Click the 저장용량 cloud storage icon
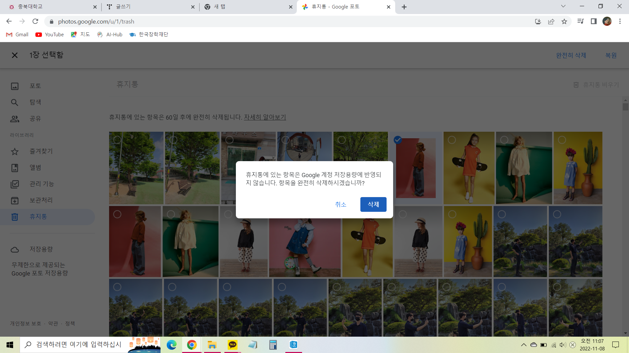This screenshot has height=353, width=629. pos(15,249)
